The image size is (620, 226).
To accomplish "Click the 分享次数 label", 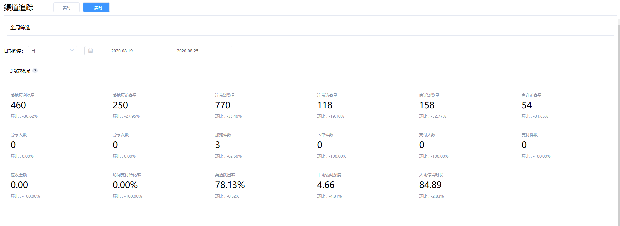I will tap(121, 135).
